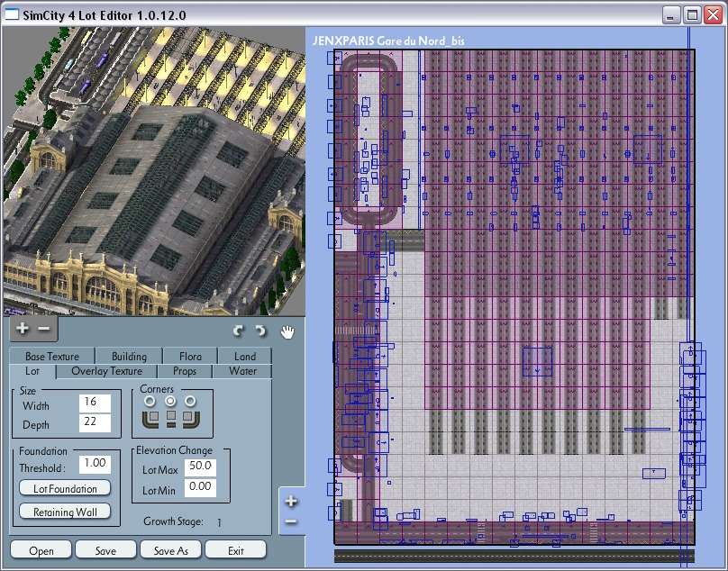Choose Save As for the lot
The height and width of the screenshot is (571, 728).
click(170, 550)
